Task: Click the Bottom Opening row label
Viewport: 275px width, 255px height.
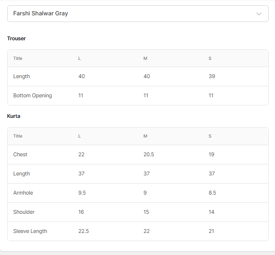Action: pos(33,96)
